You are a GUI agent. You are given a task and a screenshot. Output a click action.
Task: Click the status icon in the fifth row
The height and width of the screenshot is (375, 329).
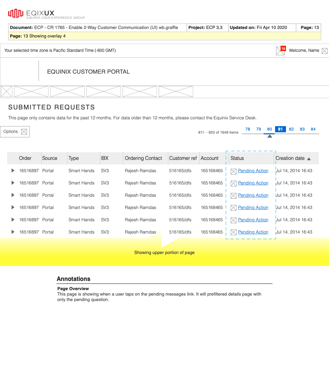pos(233,220)
